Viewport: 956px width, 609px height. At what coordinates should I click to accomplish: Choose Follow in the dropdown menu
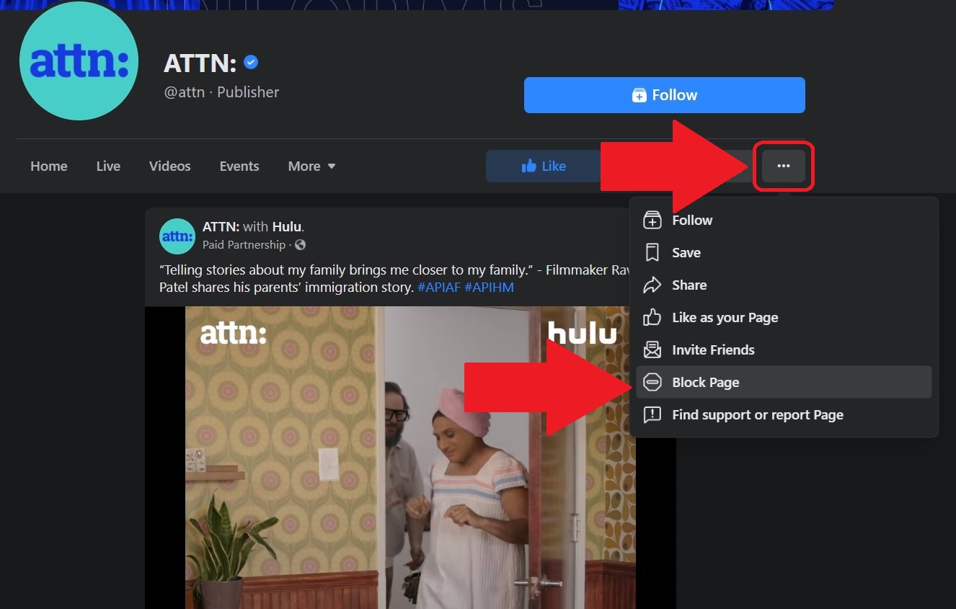point(784,220)
